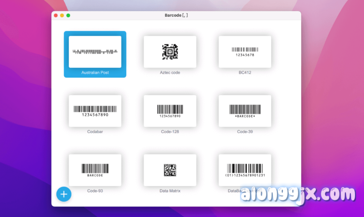The image size is (364, 217).
Task: Click the "Data Matrix" caption text
Action: click(x=170, y=191)
